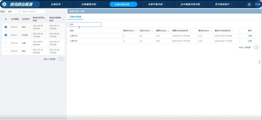Focus the typhoon name search input
This screenshot has width=262, height=120.
pos(33,12)
